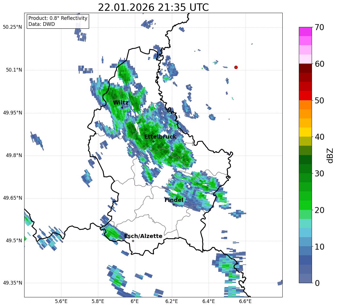Click the Esch/Alzette location cross marker
Viewport: 337px width, 307px height.
tap(133, 241)
